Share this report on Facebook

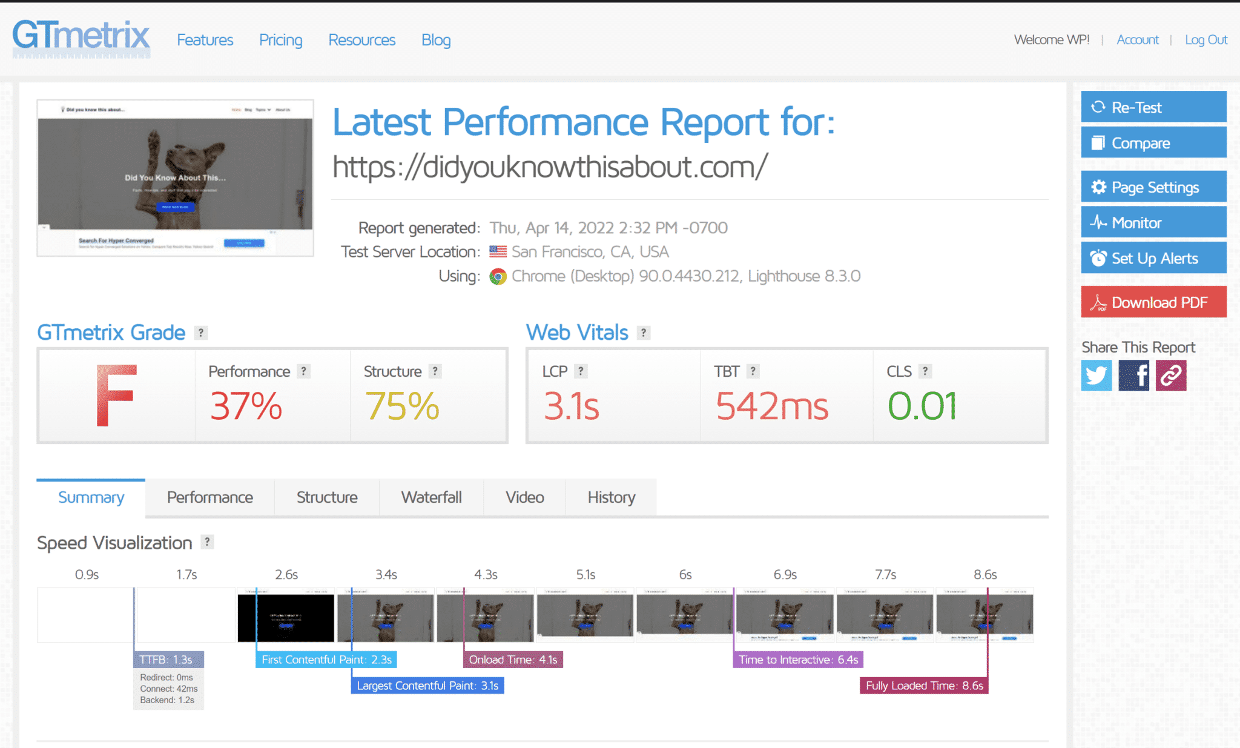coord(1133,376)
